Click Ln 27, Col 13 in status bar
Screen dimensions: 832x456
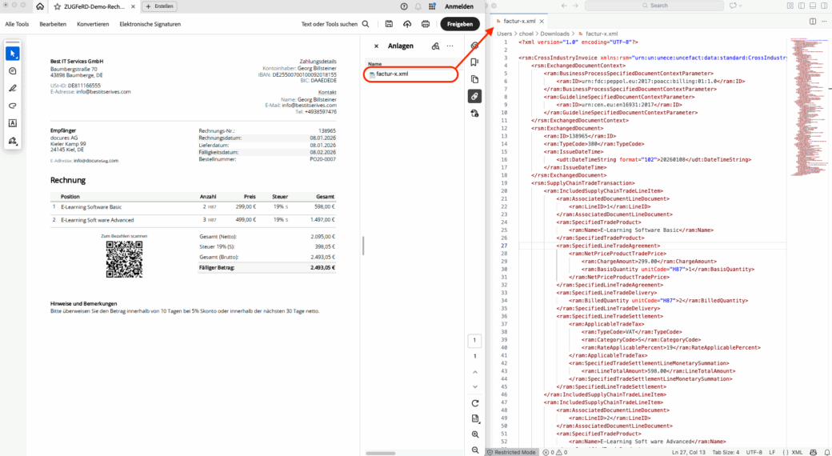pyautogui.click(x=689, y=452)
